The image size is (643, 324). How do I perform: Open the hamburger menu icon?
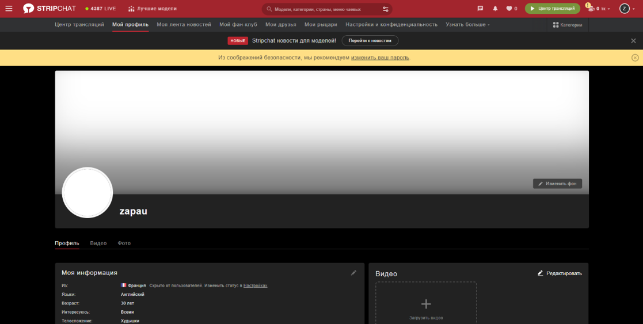(9, 9)
